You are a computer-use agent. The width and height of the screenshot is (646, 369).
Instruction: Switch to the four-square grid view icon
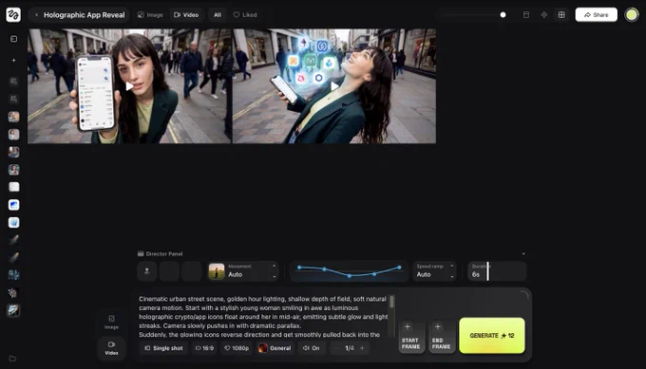click(x=561, y=15)
